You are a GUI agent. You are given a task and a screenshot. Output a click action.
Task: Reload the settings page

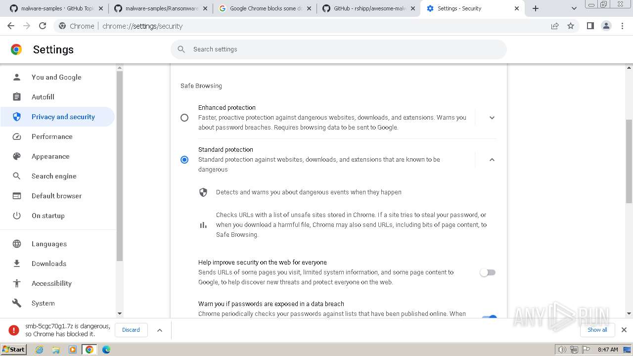click(43, 26)
